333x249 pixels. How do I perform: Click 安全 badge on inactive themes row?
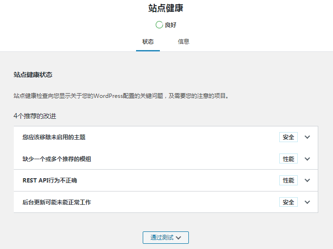tap(288, 137)
